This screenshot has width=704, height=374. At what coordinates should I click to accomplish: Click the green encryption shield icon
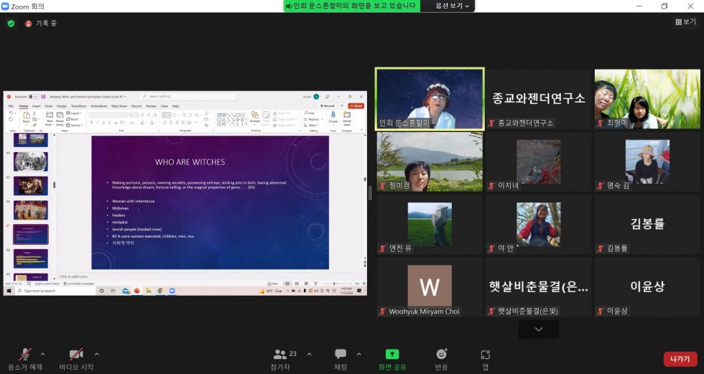[x=11, y=23]
